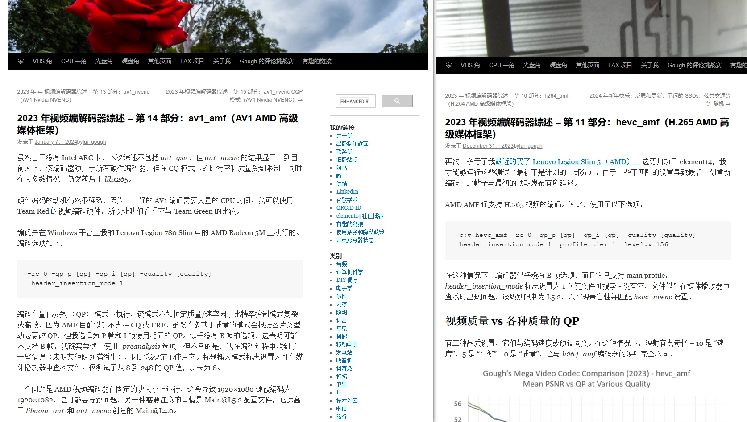The image size is (747, 422).
Task: Open VHS 角 menu in the right window
Action: pyautogui.click(x=470, y=65)
